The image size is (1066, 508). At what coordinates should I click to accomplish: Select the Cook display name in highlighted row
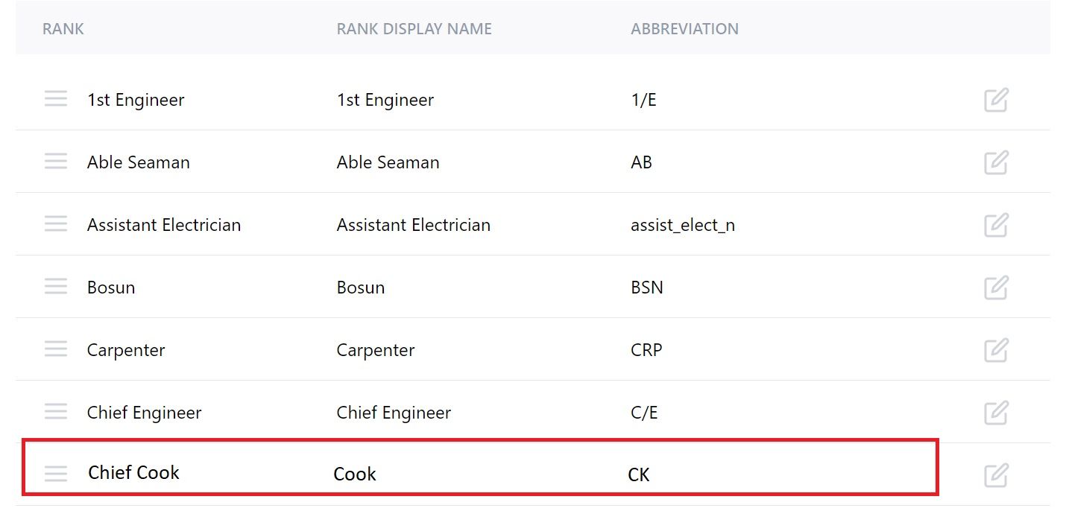click(355, 474)
